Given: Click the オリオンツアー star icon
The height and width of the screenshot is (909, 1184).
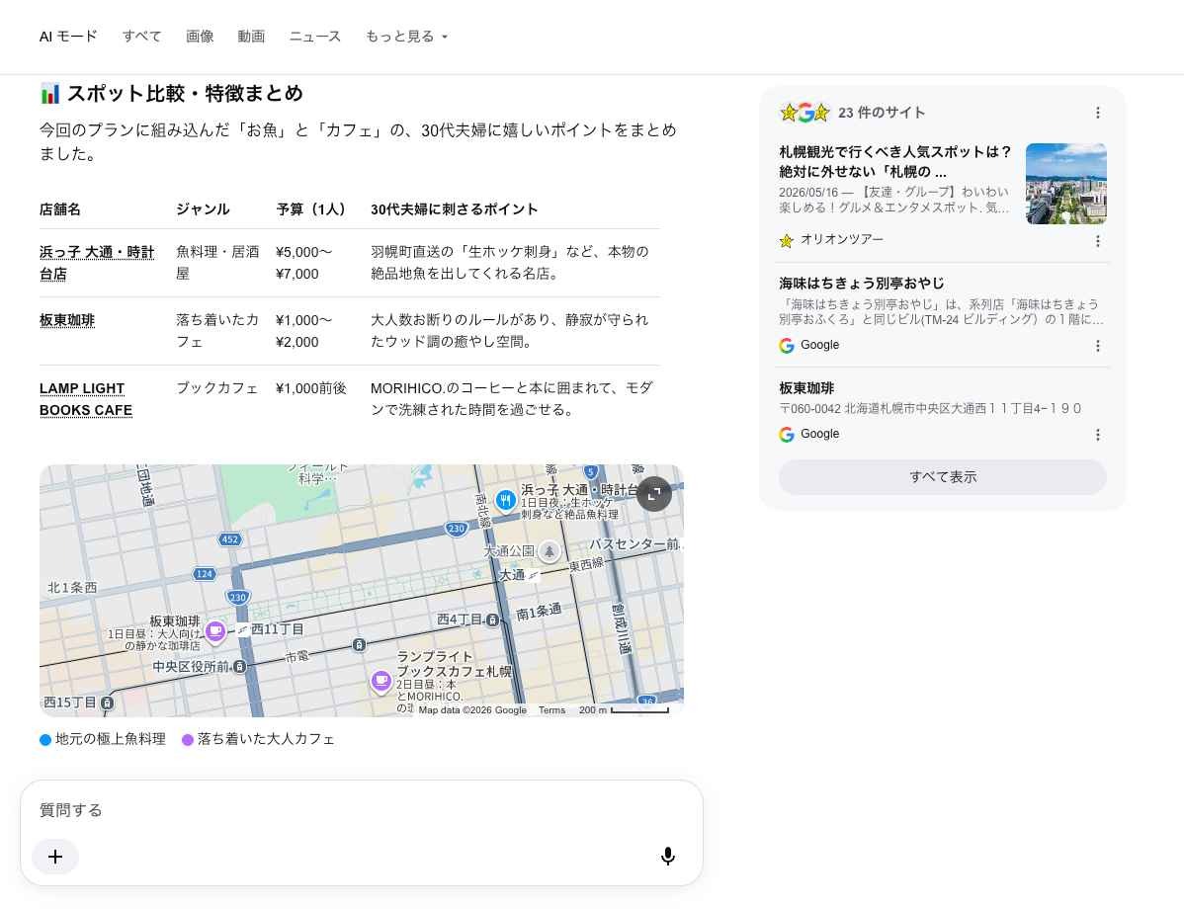Looking at the screenshot, I should (x=786, y=241).
